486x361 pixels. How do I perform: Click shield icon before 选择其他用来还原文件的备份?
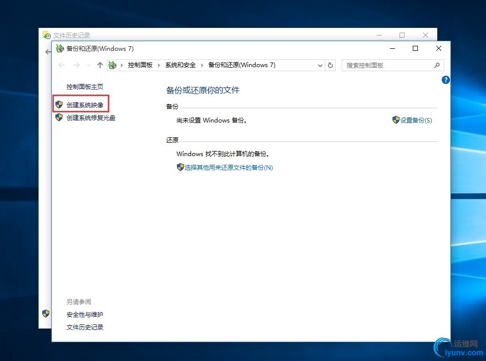click(x=180, y=167)
